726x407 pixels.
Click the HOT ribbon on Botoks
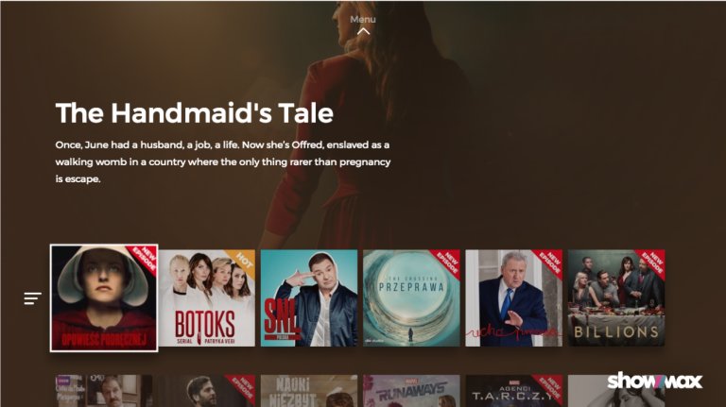pos(242,262)
